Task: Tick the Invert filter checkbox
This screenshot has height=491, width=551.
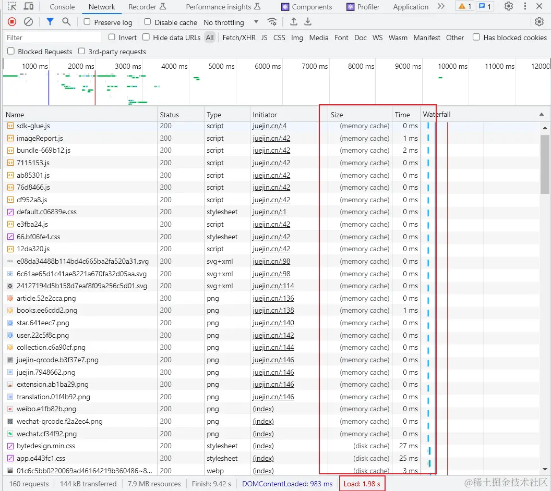Action: (112, 37)
